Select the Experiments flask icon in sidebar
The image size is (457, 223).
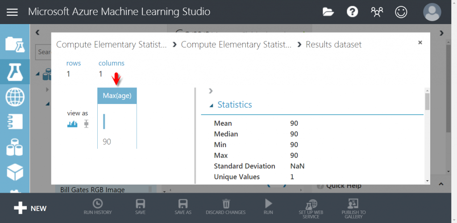tap(15, 72)
